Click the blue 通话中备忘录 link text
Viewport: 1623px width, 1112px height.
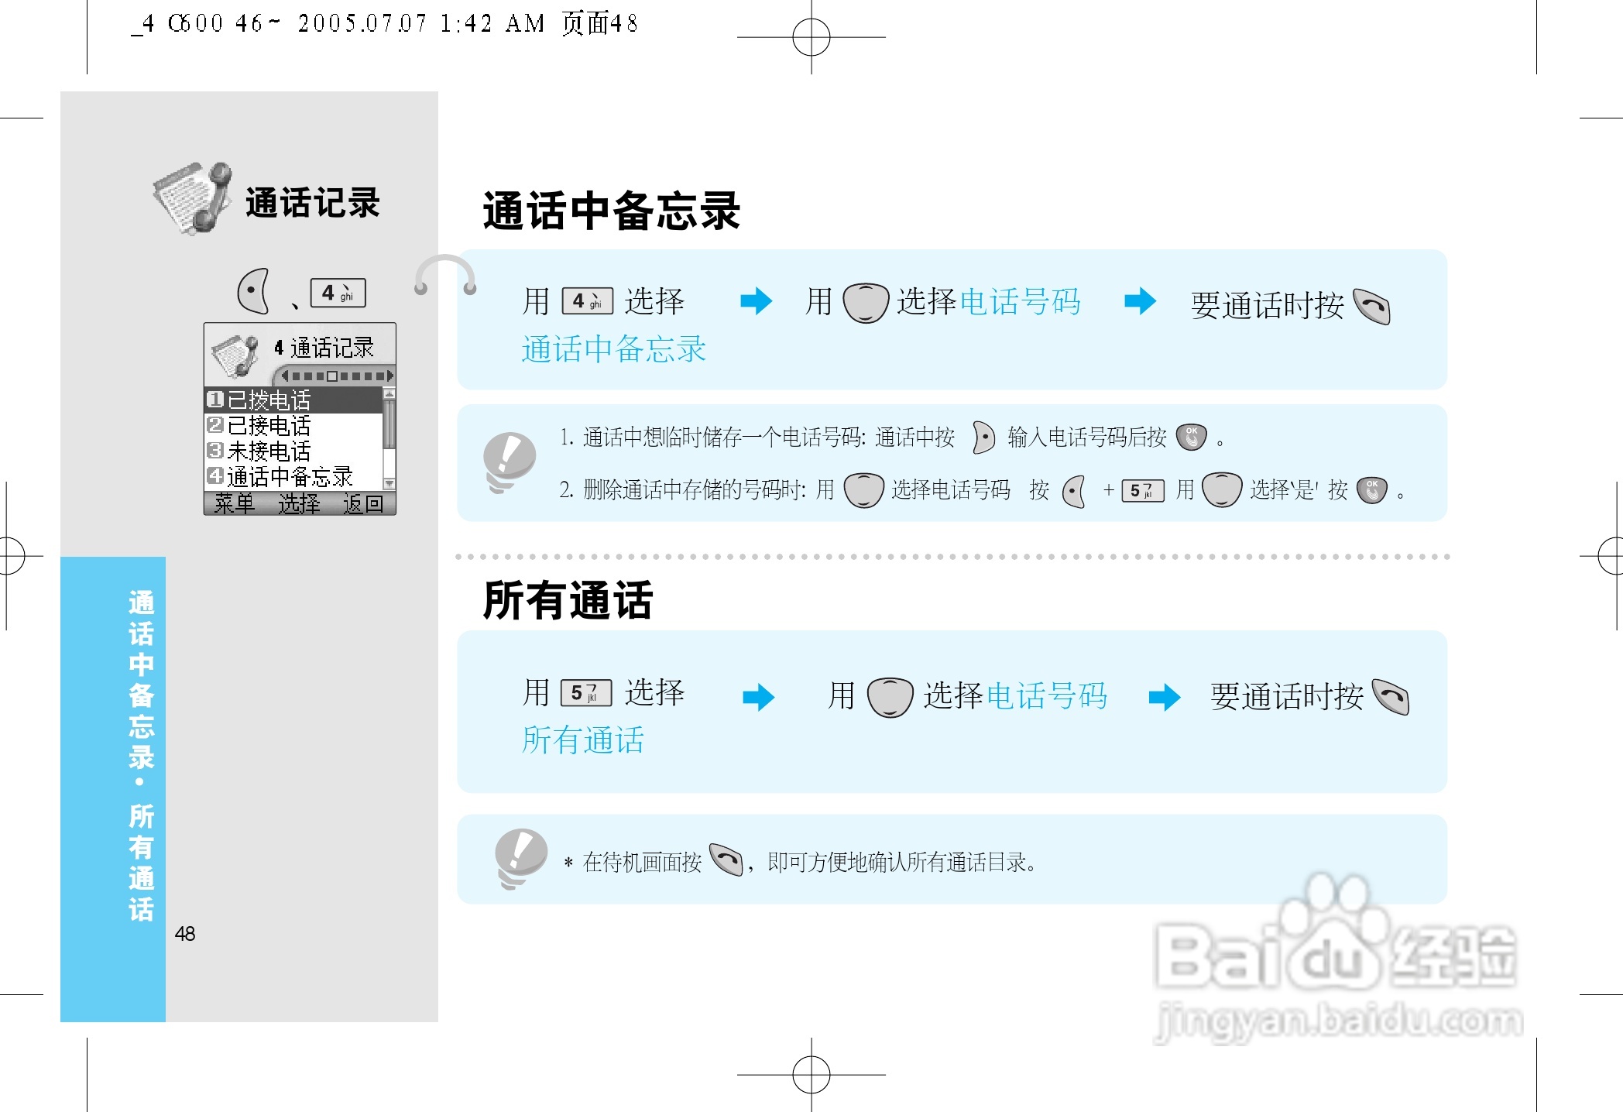point(613,349)
